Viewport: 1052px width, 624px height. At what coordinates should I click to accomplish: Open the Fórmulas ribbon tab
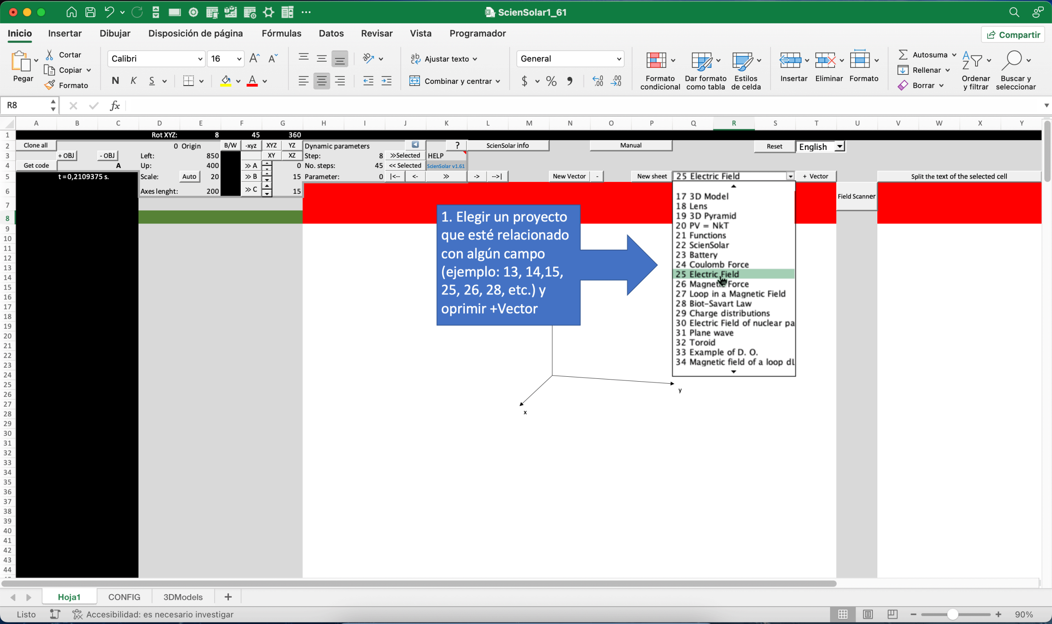(x=281, y=33)
